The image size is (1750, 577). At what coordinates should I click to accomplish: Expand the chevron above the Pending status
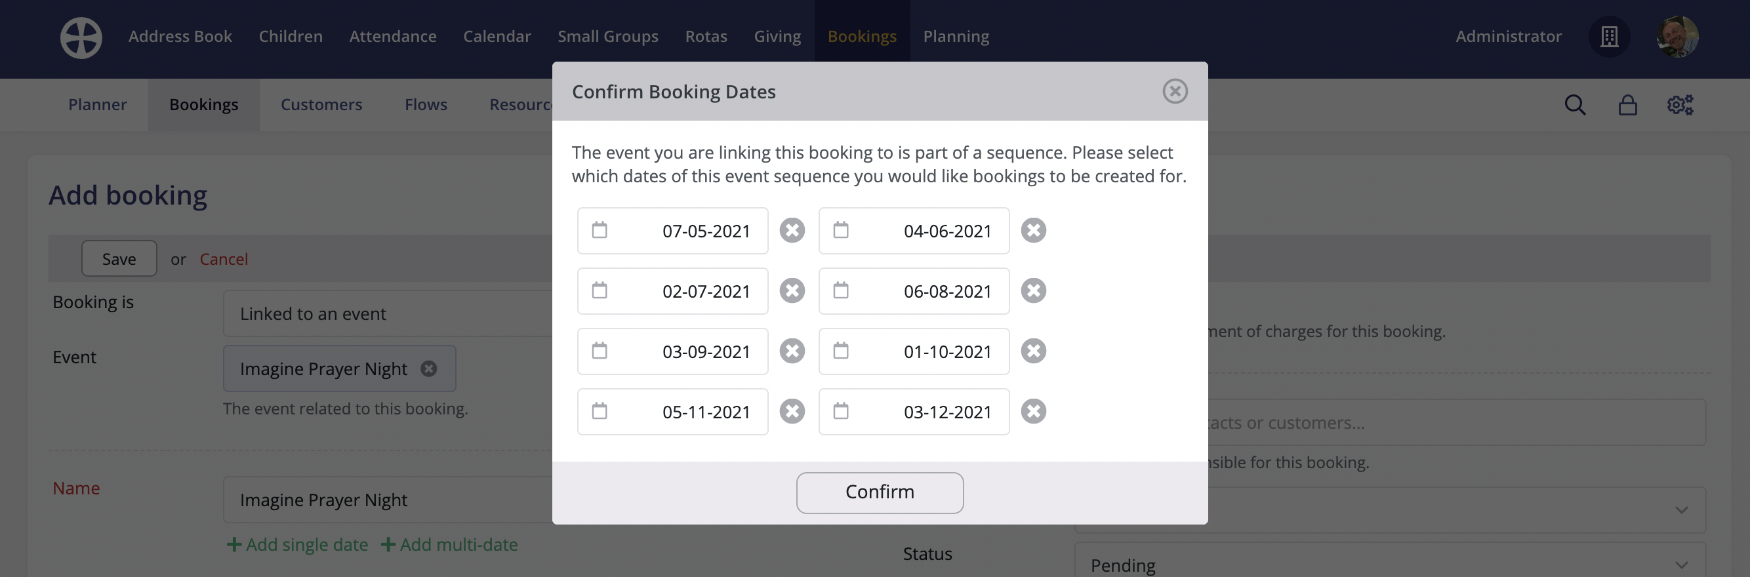[x=1680, y=509]
